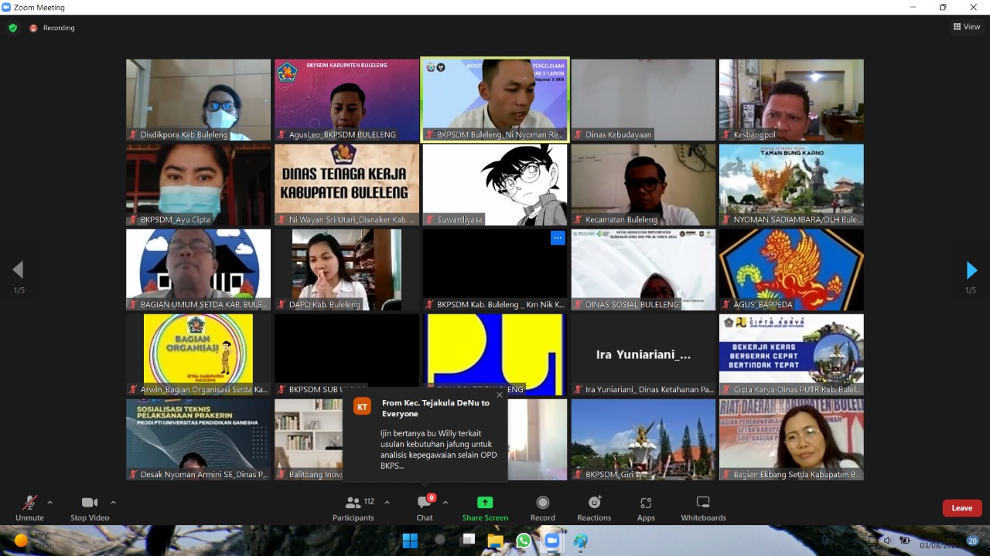Expand audio options chevron next to Unmute
This screenshot has height=556, width=990.
50,502
